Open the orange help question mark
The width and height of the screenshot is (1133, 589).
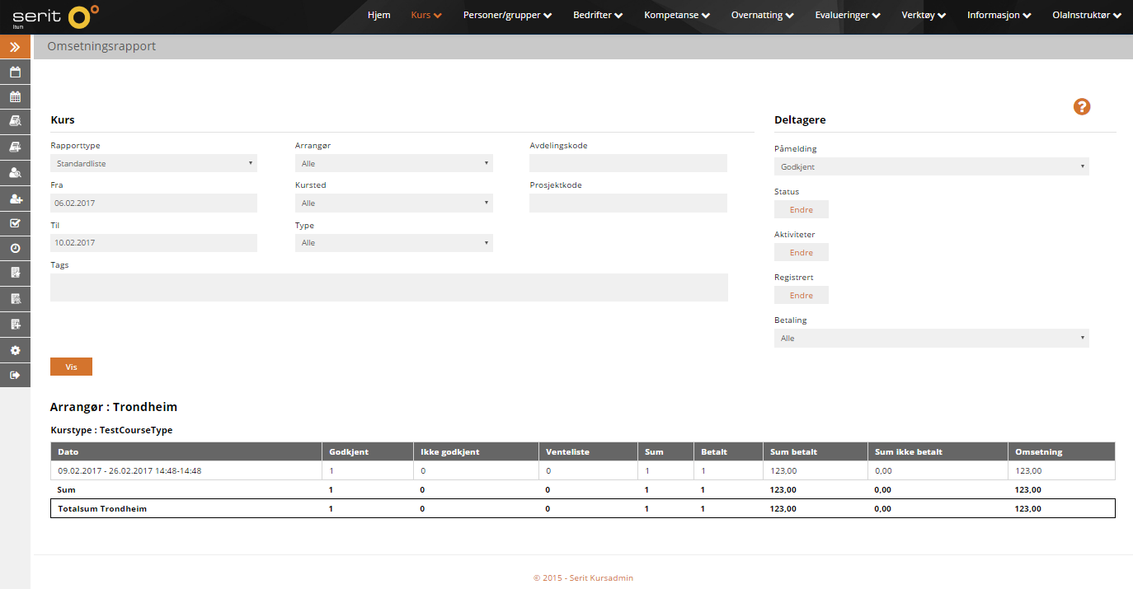[1081, 106]
